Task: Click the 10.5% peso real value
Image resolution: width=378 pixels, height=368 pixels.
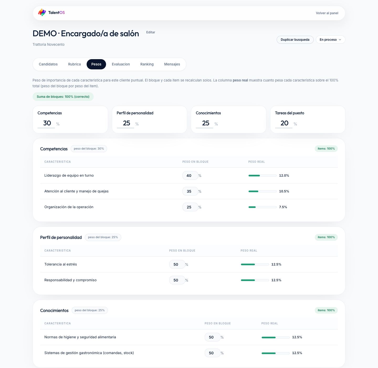Action: (284, 191)
